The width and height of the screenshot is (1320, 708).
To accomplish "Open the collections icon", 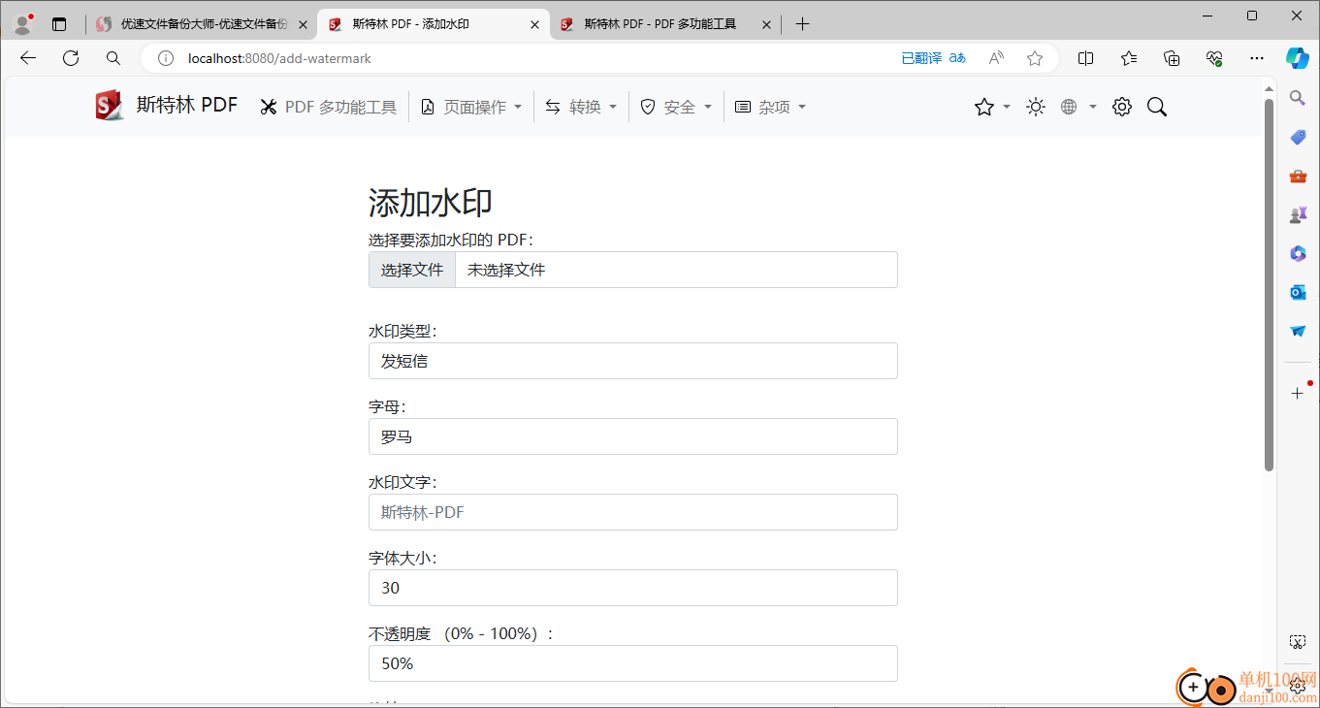I will point(1172,58).
